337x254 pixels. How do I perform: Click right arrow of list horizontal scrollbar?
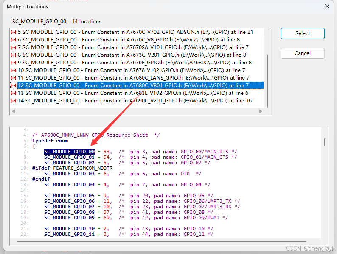coord(261,111)
